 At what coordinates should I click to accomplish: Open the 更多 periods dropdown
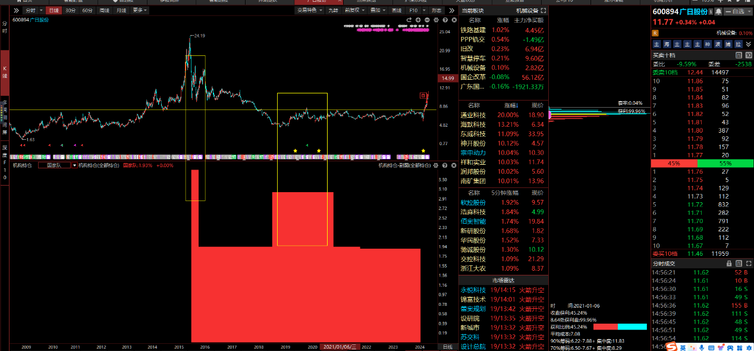point(140,11)
